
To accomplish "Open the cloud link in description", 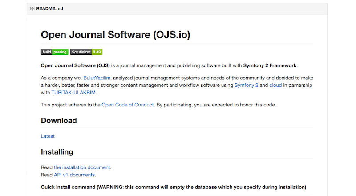I will pyautogui.click(x=275, y=85).
